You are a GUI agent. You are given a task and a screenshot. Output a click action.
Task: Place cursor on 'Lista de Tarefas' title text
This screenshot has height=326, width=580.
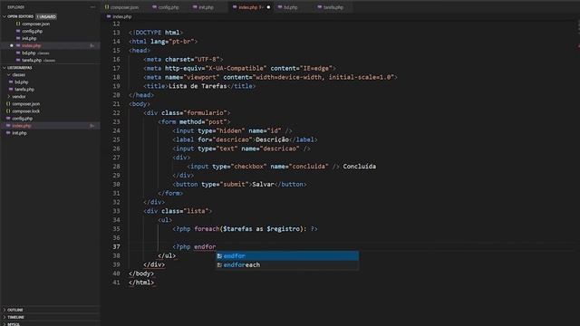click(198, 86)
